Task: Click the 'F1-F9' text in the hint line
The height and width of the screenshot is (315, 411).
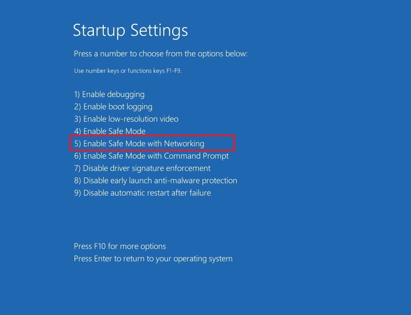Action: click(173, 71)
